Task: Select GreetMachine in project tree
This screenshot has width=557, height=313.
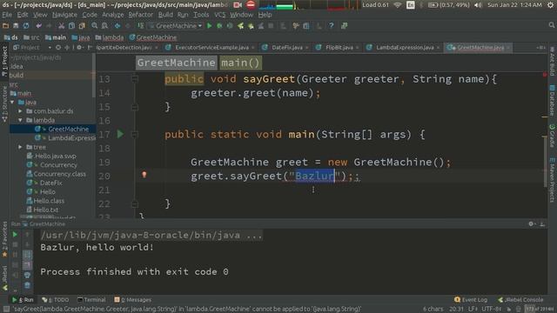Action: tap(68, 130)
